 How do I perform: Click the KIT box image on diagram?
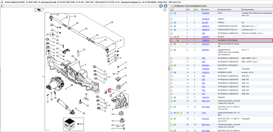pyautogui.click(x=70, y=124)
